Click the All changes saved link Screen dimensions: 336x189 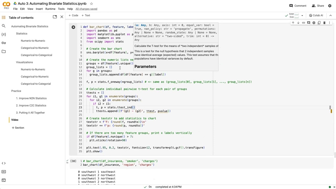coord(86,9)
